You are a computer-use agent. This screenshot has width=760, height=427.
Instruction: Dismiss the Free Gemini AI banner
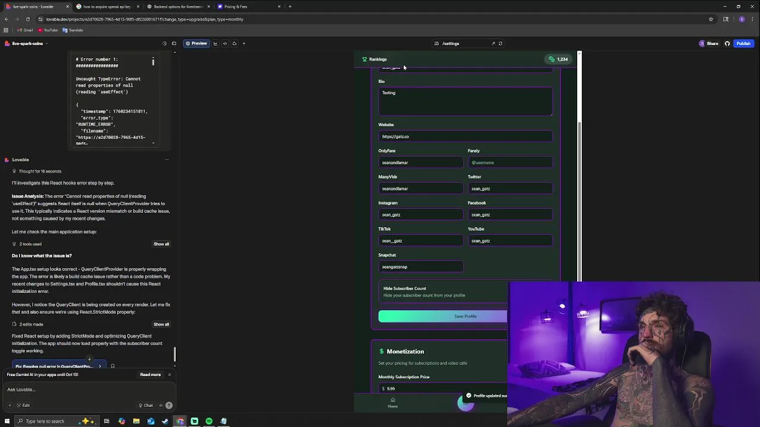(169, 375)
